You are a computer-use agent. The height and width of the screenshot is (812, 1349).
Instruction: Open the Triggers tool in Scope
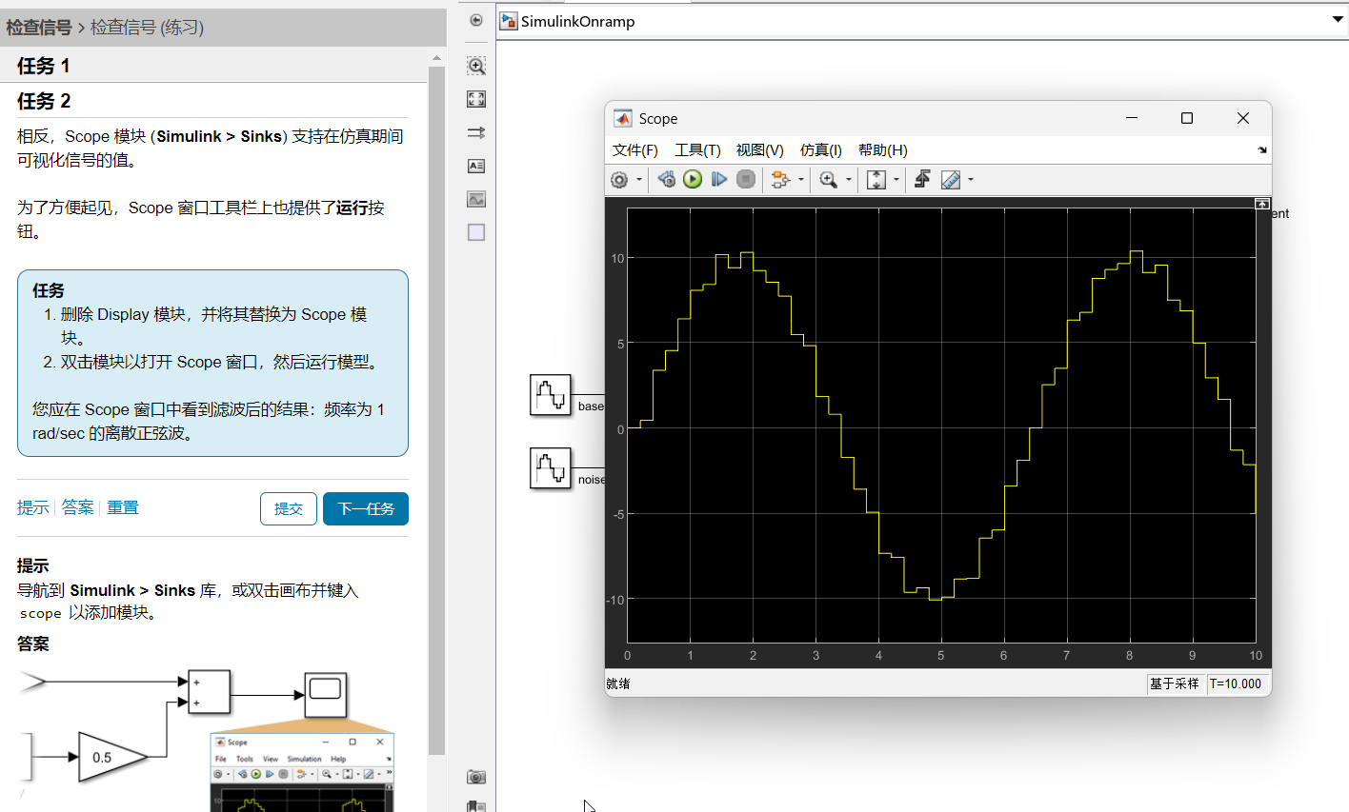922,179
